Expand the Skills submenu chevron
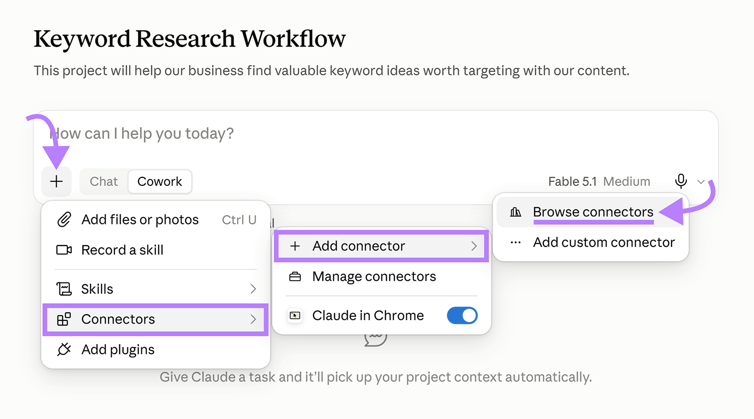754x419 pixels. (253, 289)
